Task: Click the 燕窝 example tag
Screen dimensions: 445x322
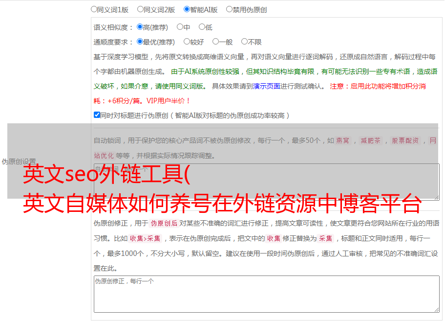Action: coord(343,140)
